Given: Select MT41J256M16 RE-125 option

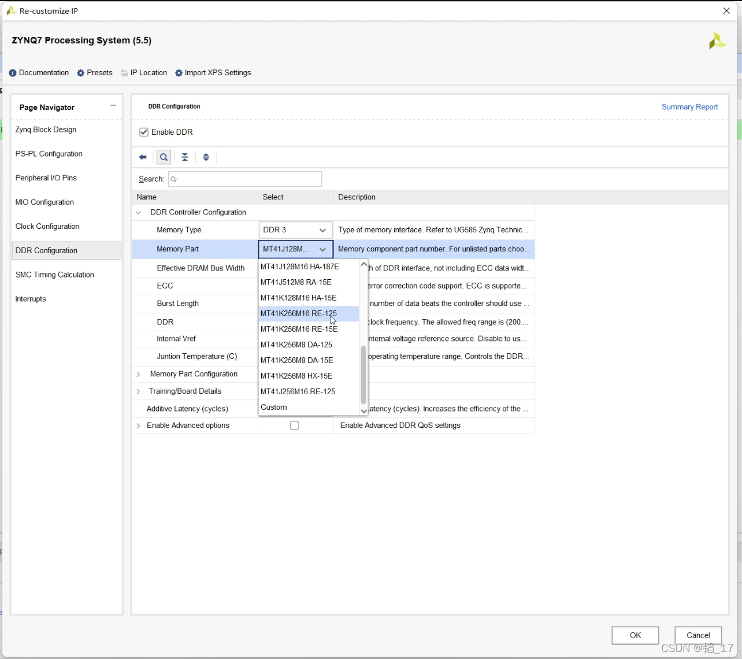Looking at the screenshot, I should (309, 391).
